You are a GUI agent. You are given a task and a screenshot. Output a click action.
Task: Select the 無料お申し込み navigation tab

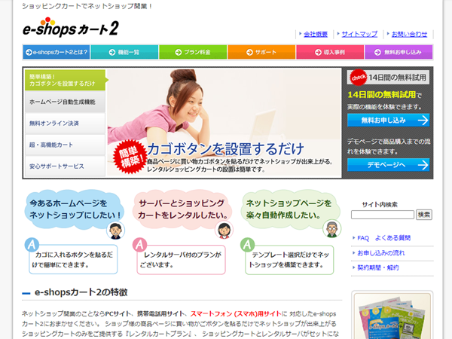(399, 52)
